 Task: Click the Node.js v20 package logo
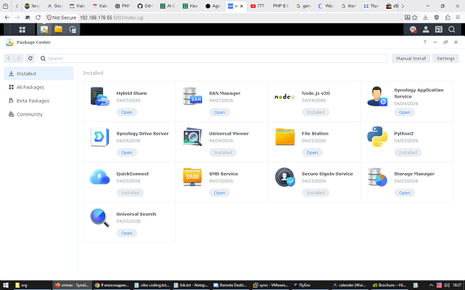coord(284,97)
